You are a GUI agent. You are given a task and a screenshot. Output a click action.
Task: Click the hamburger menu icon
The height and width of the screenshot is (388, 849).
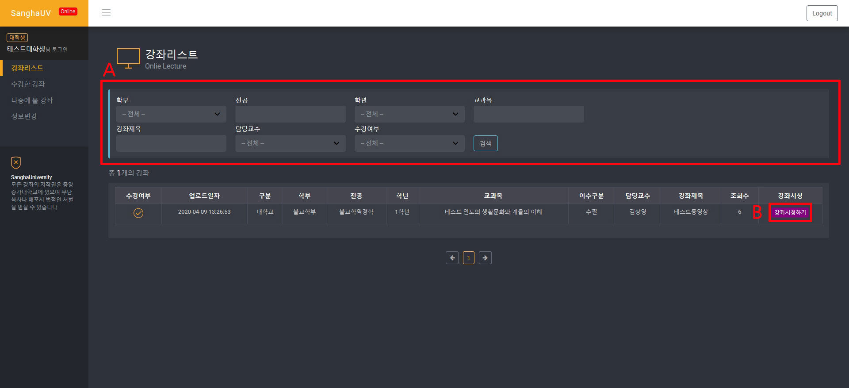106,12
